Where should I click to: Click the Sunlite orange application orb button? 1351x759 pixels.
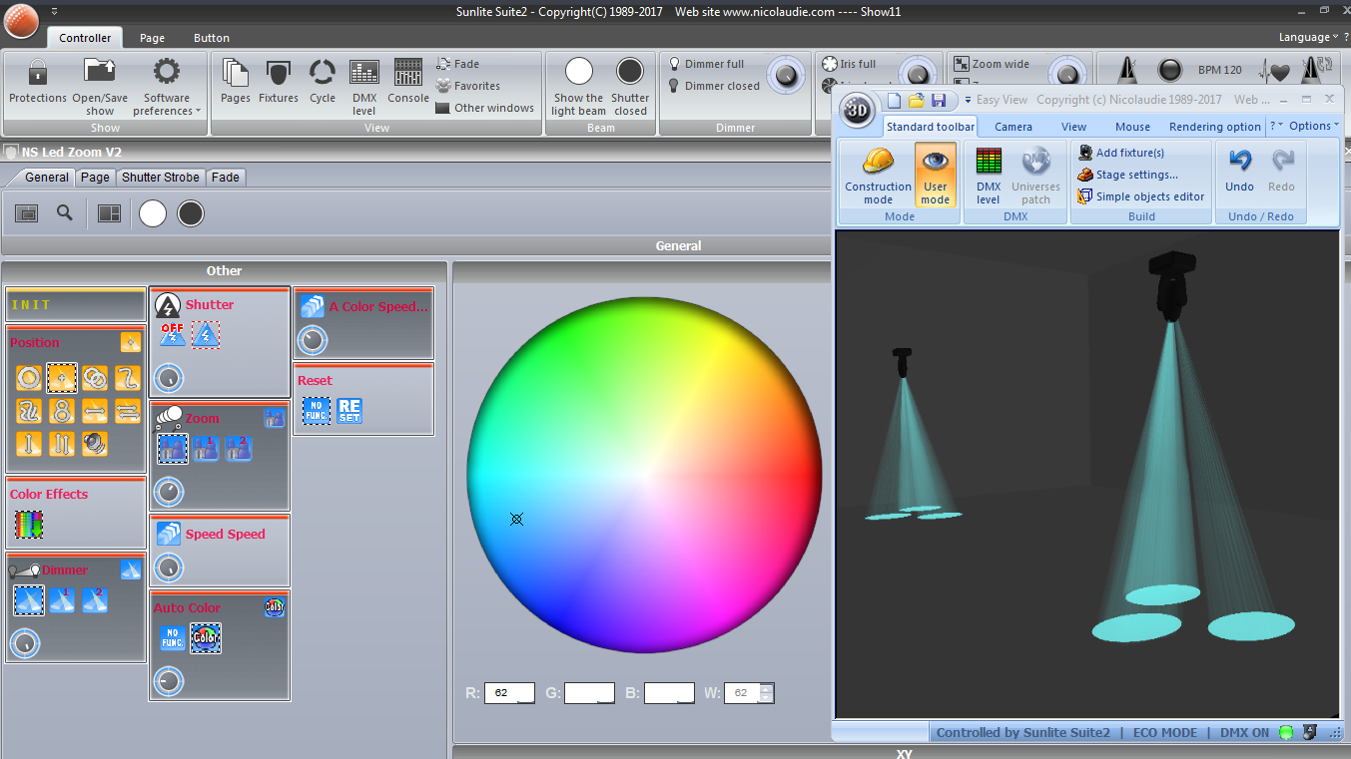point(21,21)
